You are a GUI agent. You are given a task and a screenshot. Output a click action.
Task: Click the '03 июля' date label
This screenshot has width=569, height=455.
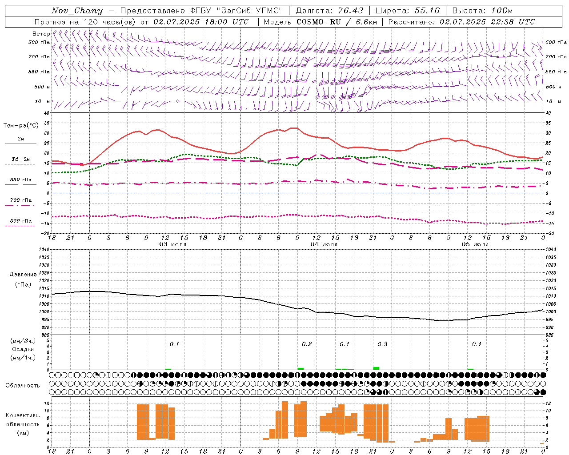tap(173, 244)
